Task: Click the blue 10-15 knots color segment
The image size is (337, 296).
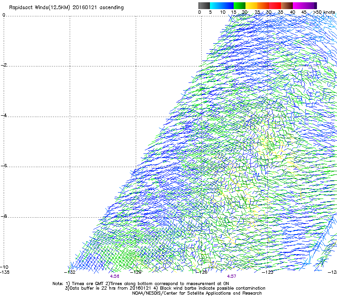Action: (228, 5)
